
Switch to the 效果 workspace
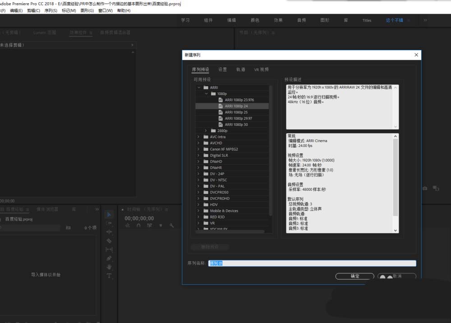(x=278, y=20)
